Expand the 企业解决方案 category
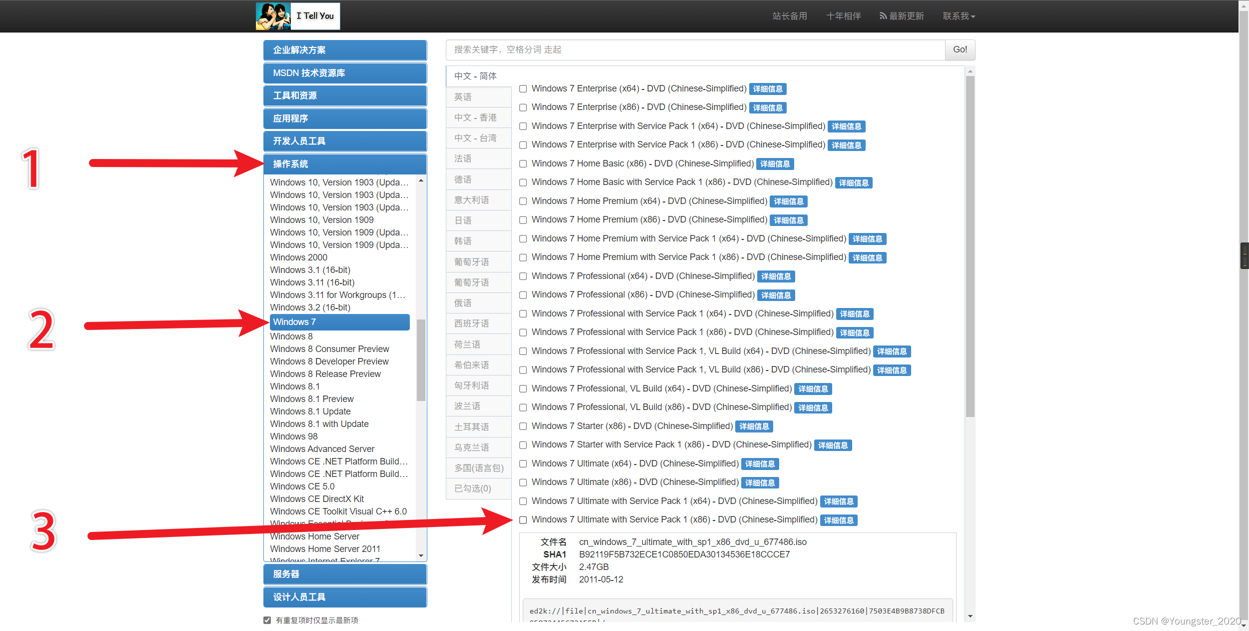1249x631 pixels. (345, 50)
